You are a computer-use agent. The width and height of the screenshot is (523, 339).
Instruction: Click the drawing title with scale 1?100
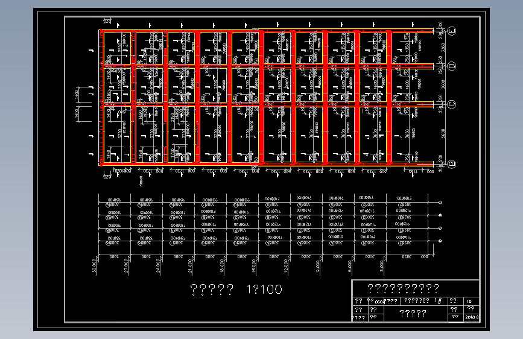[x=236, y=290]
